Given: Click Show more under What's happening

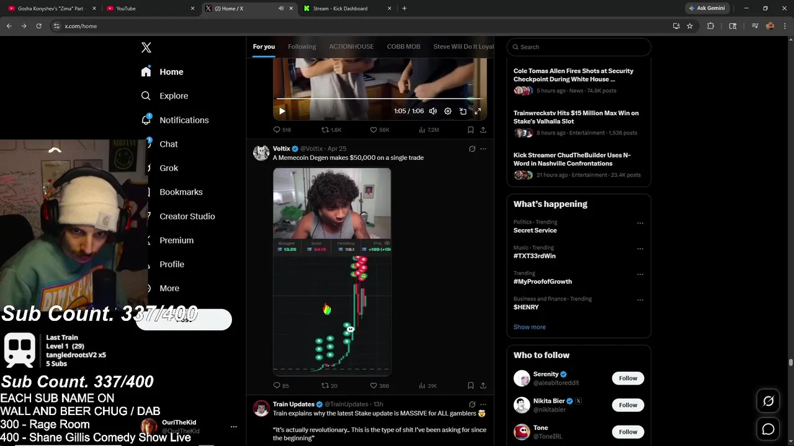Looking at the screenshot, I should click(x=530, y=327).
